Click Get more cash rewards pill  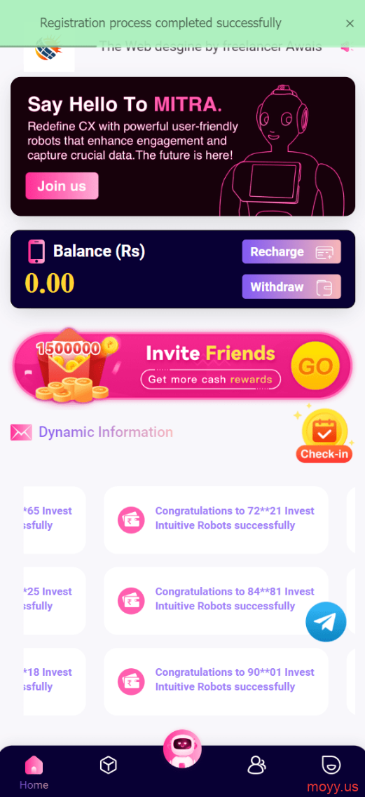tap(210, 379)
